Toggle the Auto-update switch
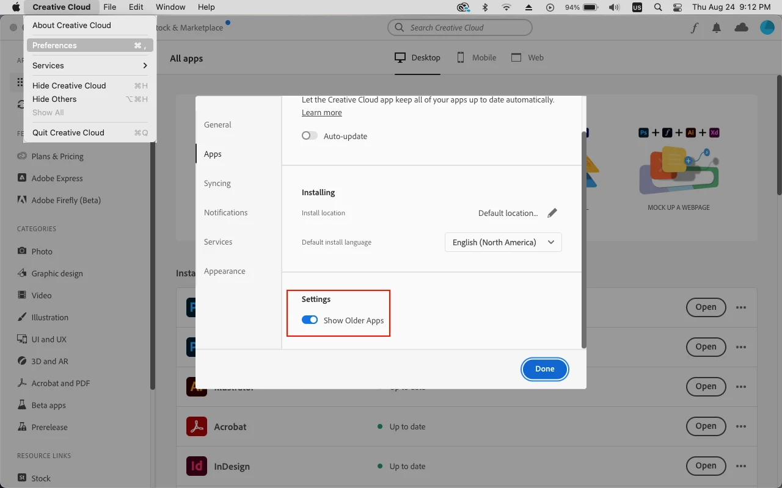Viewport: 782px width, 488px height. click(x=310, y=136)
